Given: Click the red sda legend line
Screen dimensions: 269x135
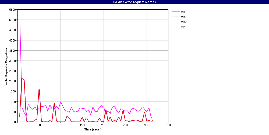Looking at the screenshot, I should click(175, 12).
